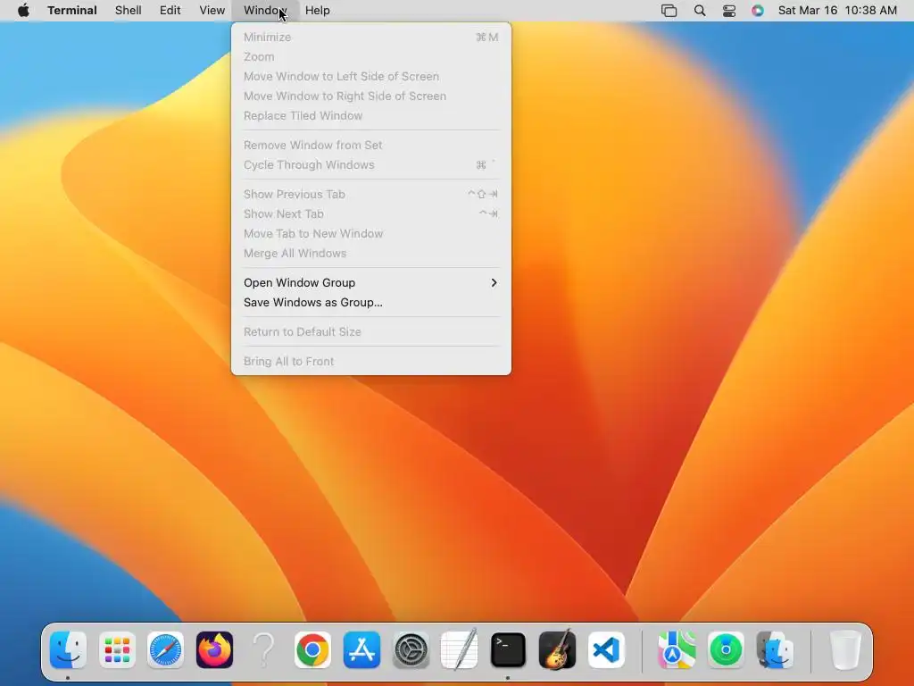This screenshot has width=914, height=686.
Task: Open the Help menu
Action: 318,11
